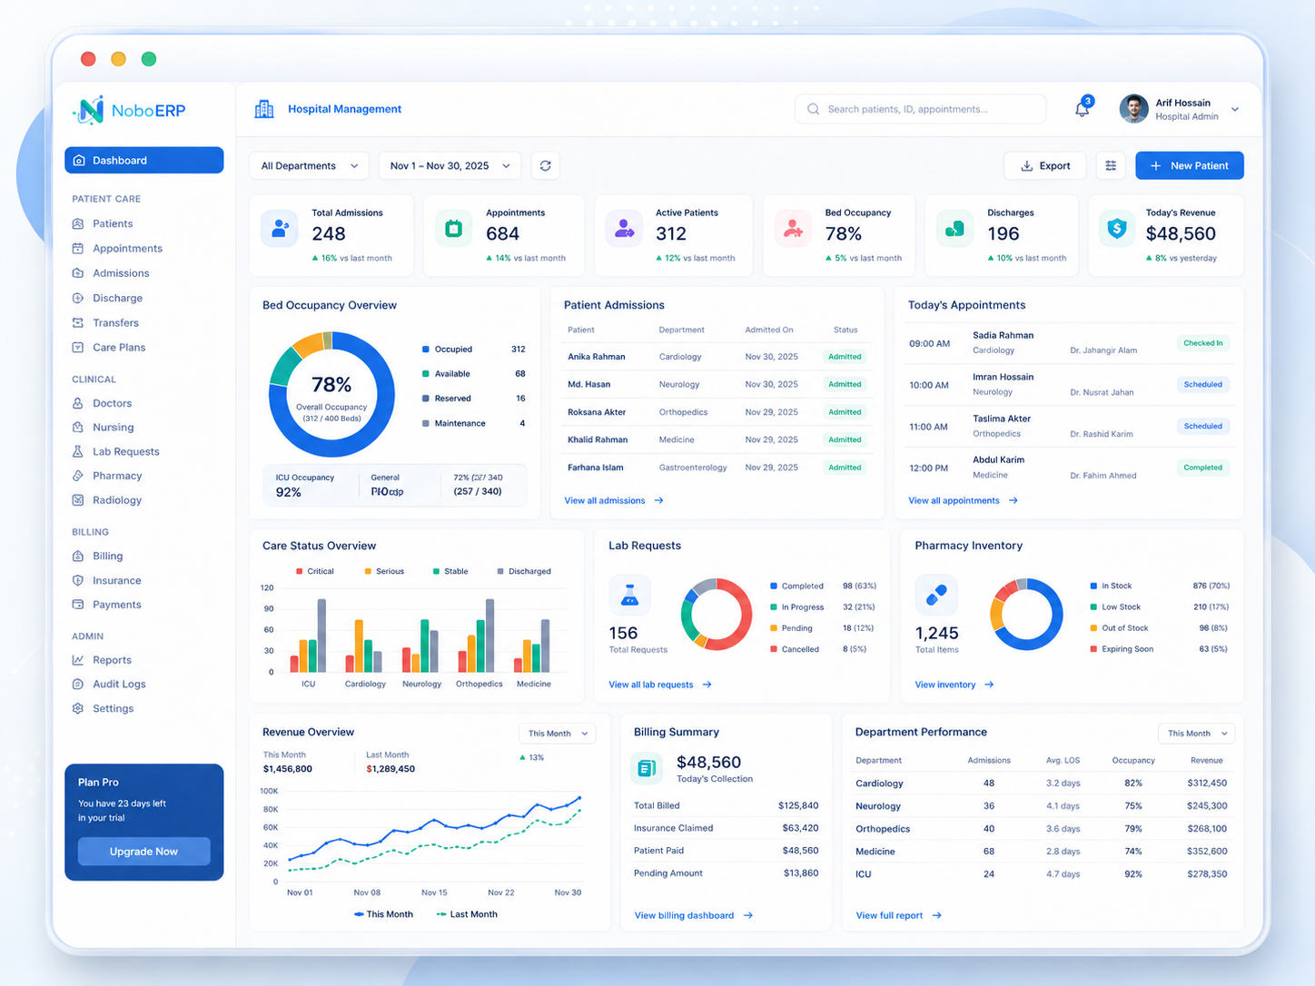Click the Pharmacy Inventory pill icon
This screenshot has width=1315, height=986.
(936, 595)
